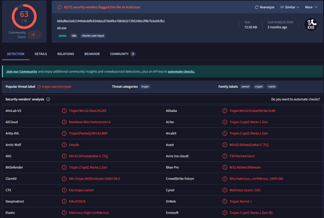Click the DeepInstinct detection alert icon
This screenshot has height=218, width=324.
coord(64,202)
